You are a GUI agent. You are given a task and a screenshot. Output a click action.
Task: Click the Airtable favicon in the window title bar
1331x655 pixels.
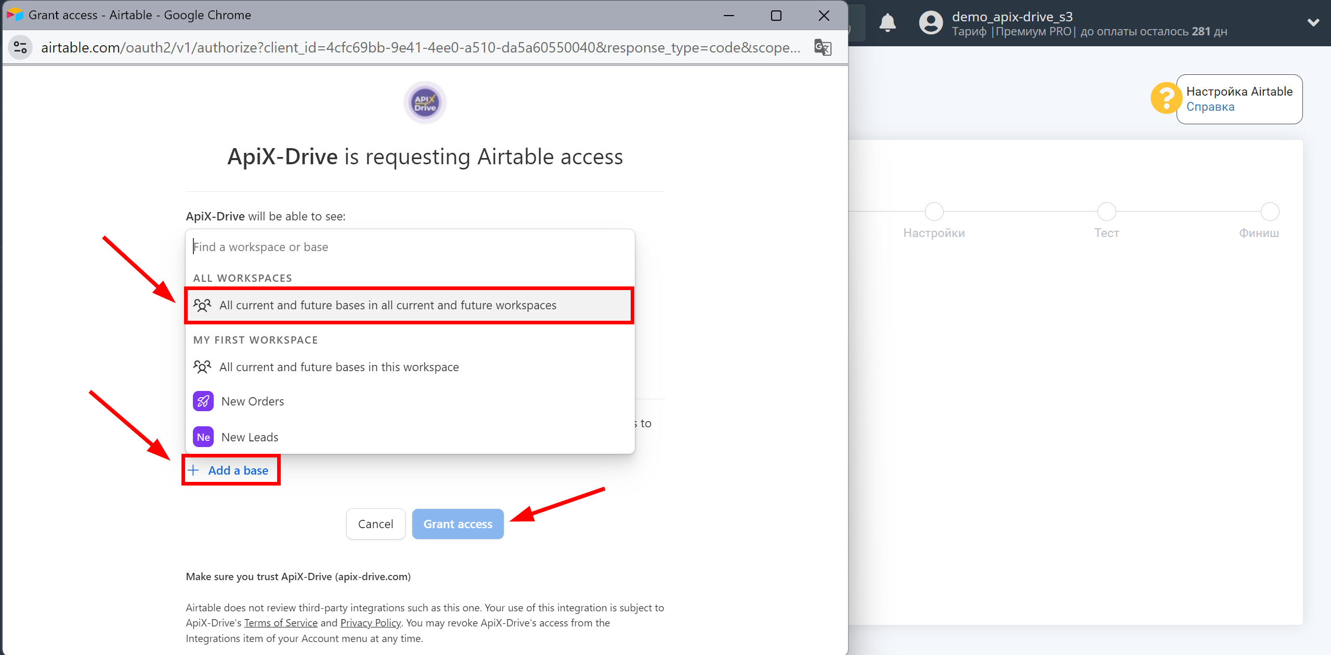[x=15, y=15]
